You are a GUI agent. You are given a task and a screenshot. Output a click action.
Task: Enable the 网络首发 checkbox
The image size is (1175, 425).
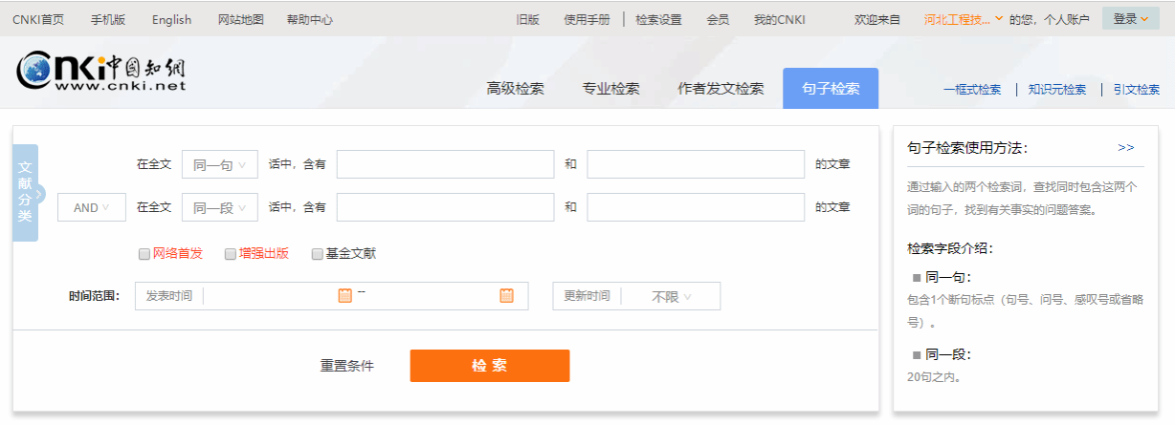pos(144,254)
